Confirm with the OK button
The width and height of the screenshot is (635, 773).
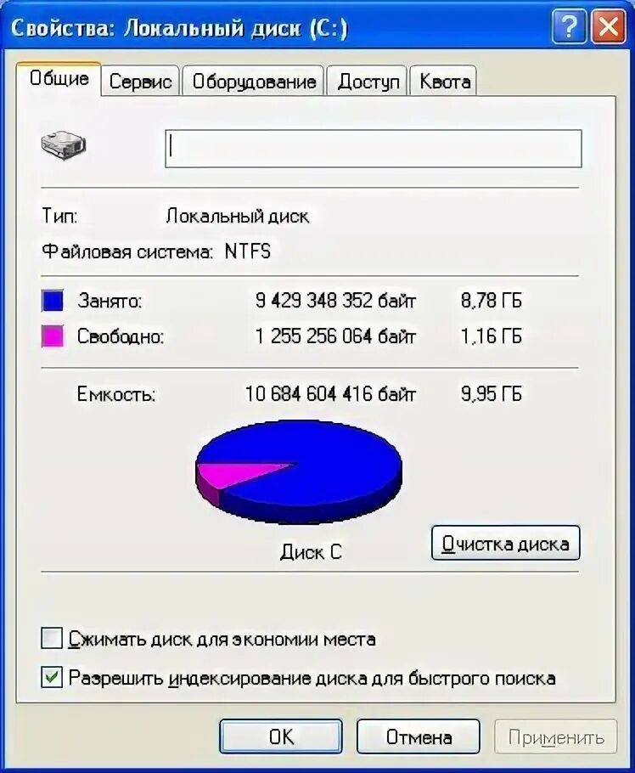[281, 736]
